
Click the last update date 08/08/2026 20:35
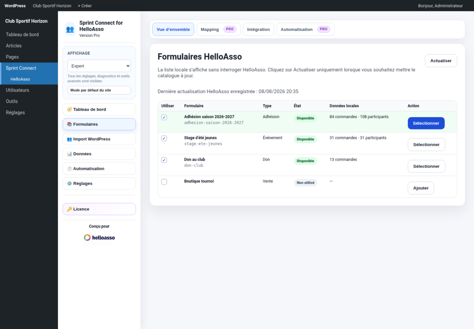278,91
